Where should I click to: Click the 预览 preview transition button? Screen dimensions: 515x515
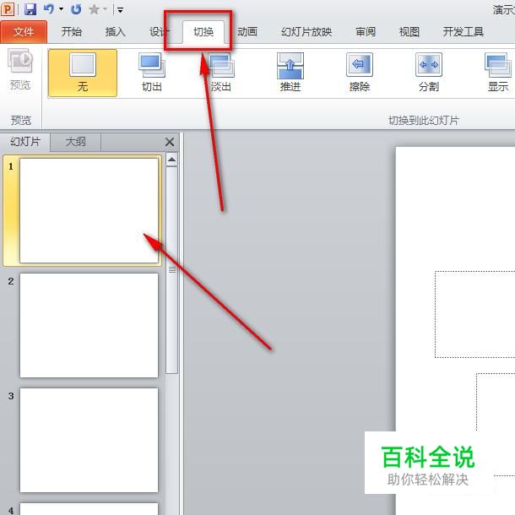20,69
